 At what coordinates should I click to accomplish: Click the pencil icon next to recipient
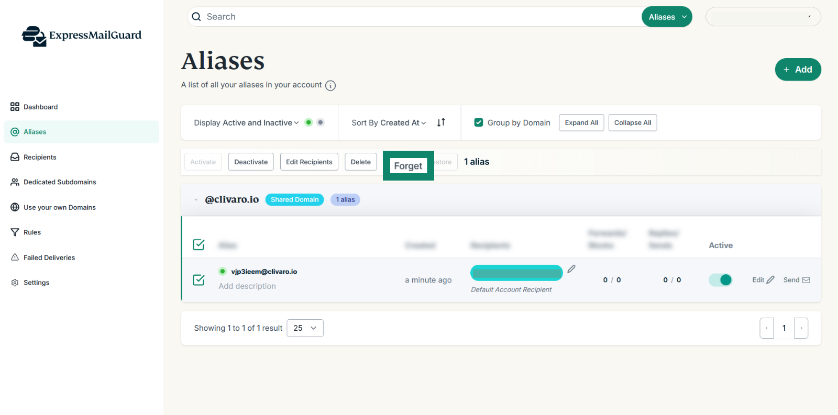pos(571,269)
